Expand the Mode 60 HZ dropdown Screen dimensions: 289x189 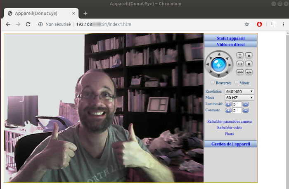(x=239, y=98)
